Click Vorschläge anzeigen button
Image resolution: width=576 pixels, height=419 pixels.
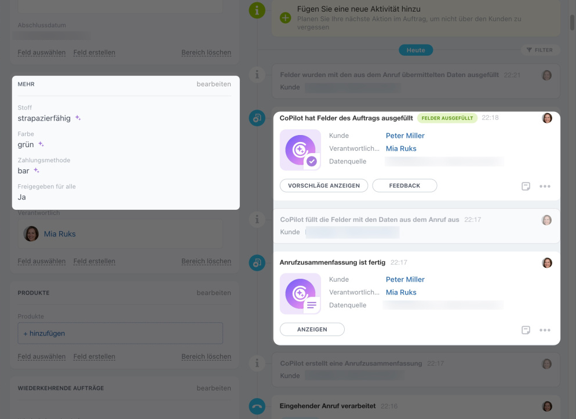tap(324, 185)
